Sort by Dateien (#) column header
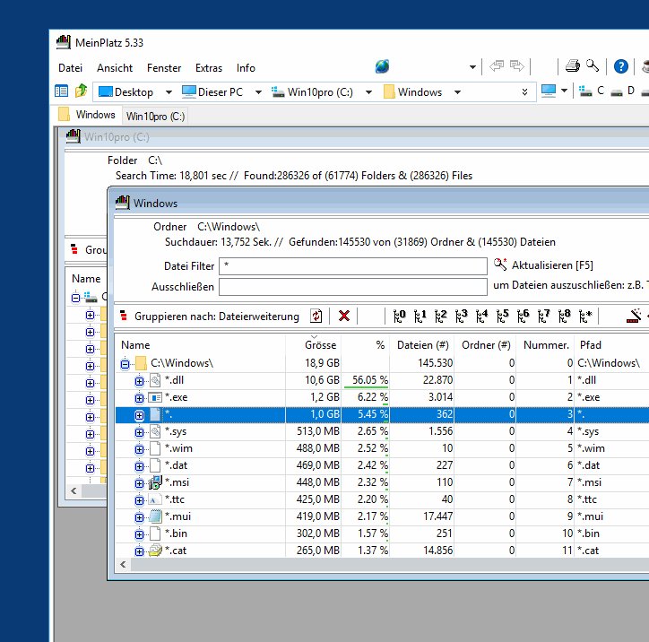Viewport: 649px width, 642px height. click(422, 345)
